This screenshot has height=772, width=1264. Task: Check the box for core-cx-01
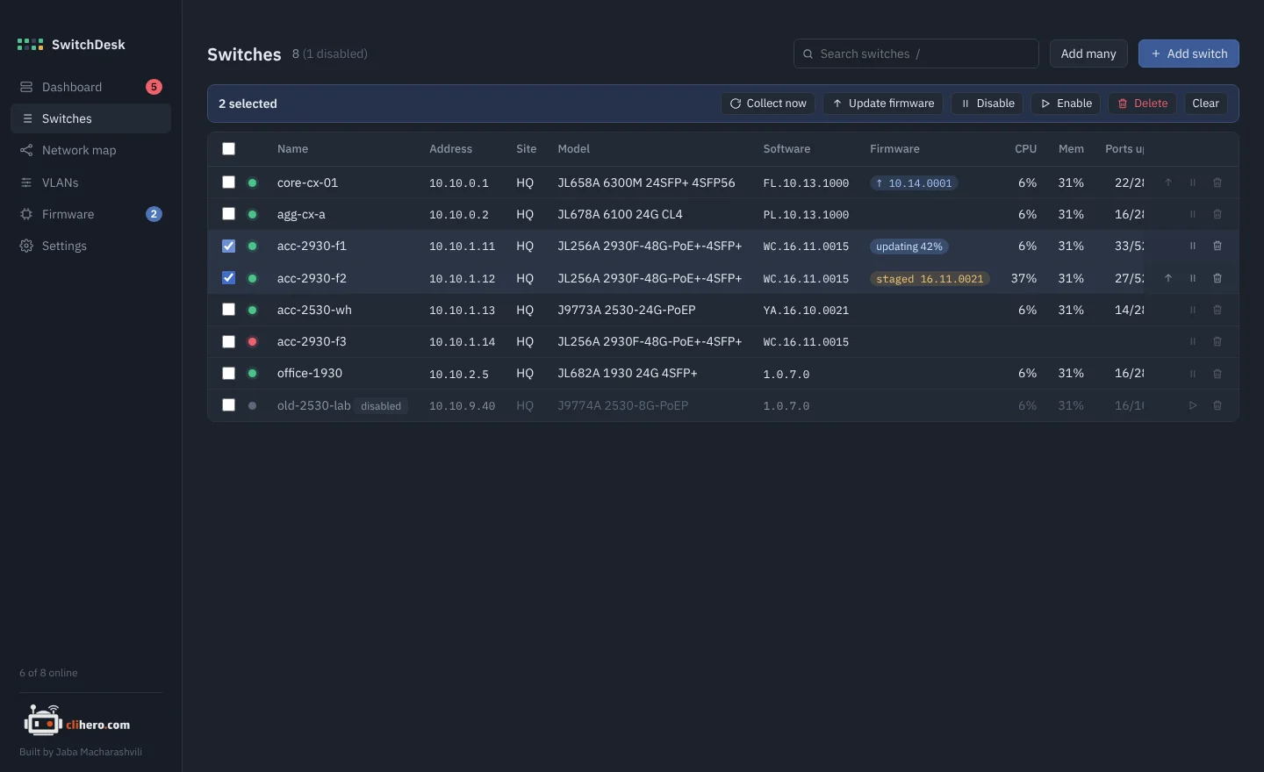pyautogui.click(x=229, y=182)
